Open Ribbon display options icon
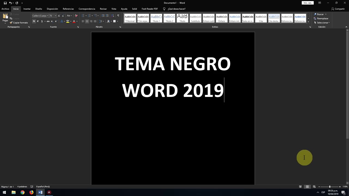This screenshot has height=196, width=349. coord(320,3)
